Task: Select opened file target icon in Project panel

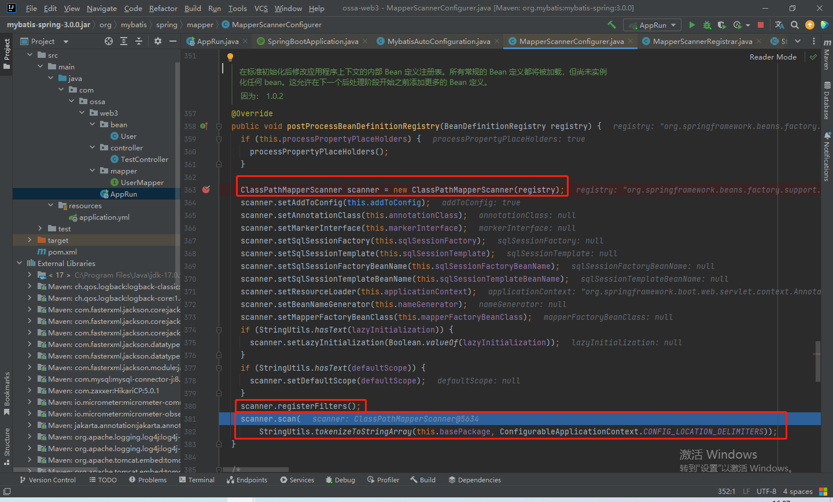Action: tap(109, 41)
